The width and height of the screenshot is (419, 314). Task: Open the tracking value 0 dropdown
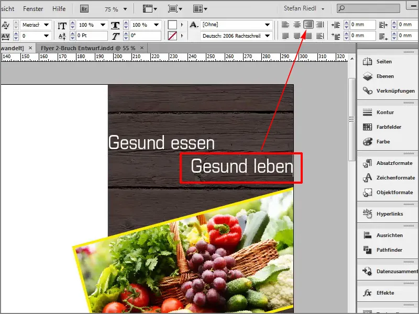(47, 36)
